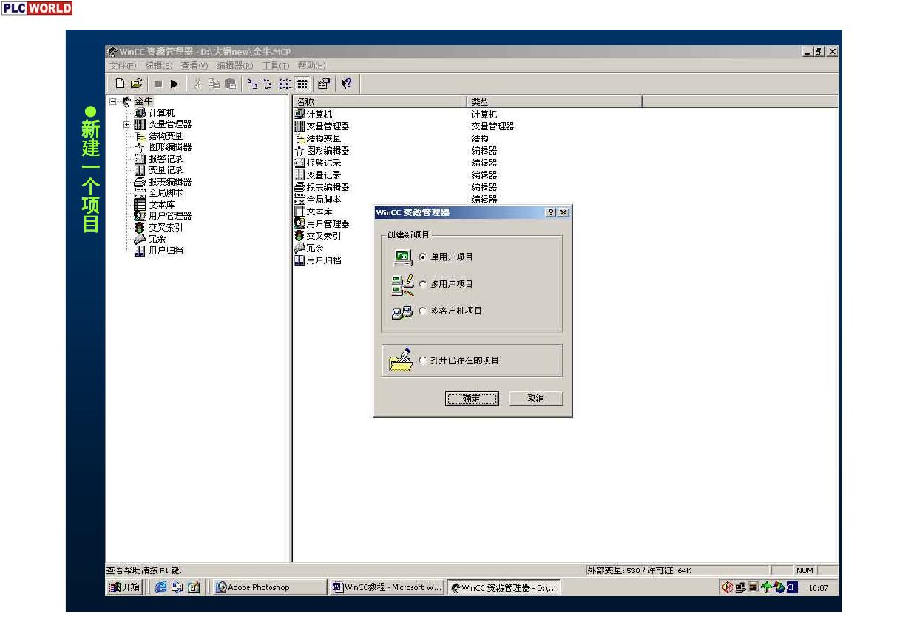
Task: Click multi-client project icon in dialog
Action: click(x=402, y=312)
